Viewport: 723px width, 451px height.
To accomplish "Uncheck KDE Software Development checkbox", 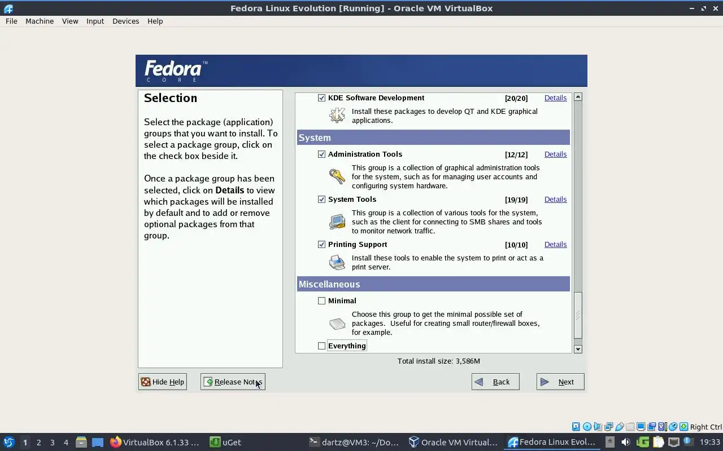I will point(321,98).
